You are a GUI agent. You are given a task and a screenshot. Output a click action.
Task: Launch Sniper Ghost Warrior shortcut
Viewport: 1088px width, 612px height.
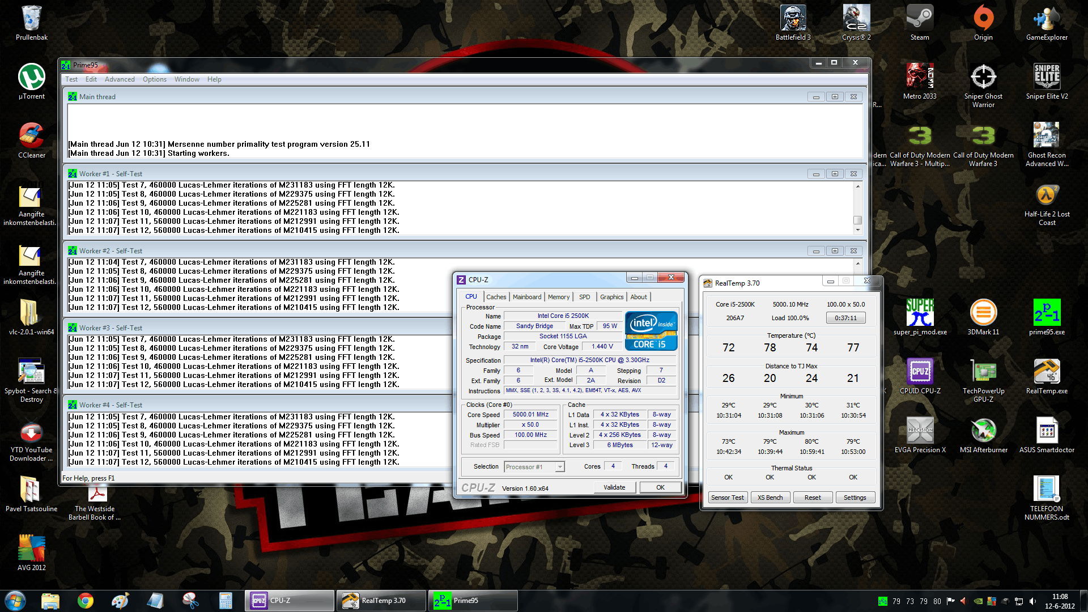pyautogui.click(x=983, y=85)
